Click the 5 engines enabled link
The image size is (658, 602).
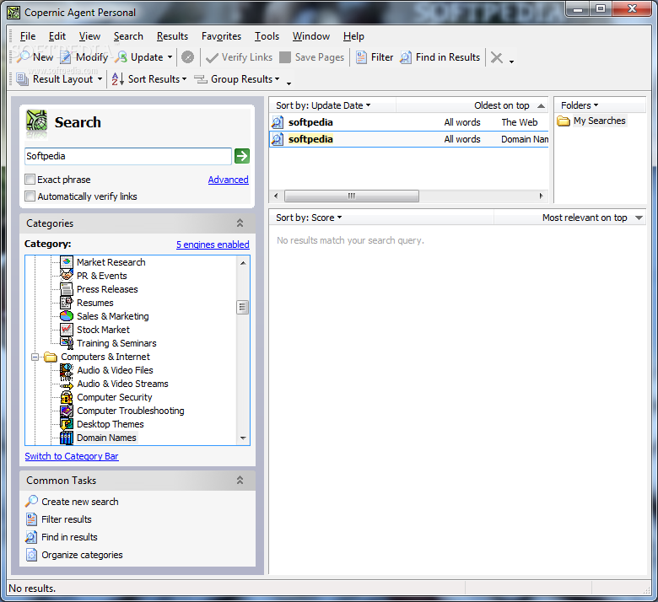point(213,245)
